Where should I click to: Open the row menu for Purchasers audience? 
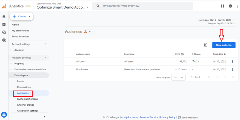click(232, 69)
